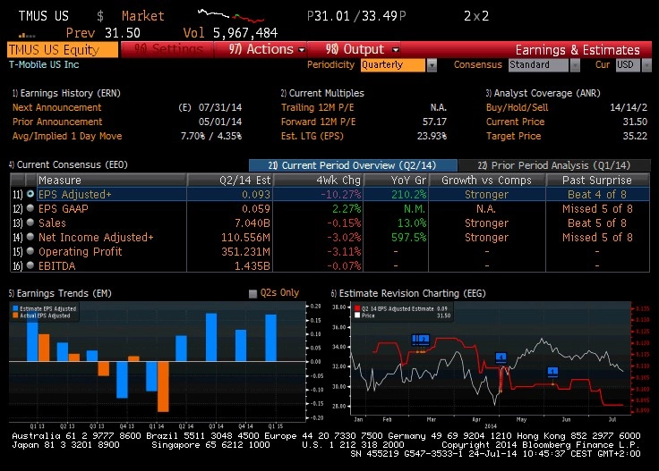
Task: Sort by the YoY Gr column header
Action: pyautogui.click(x=396, y=180)
